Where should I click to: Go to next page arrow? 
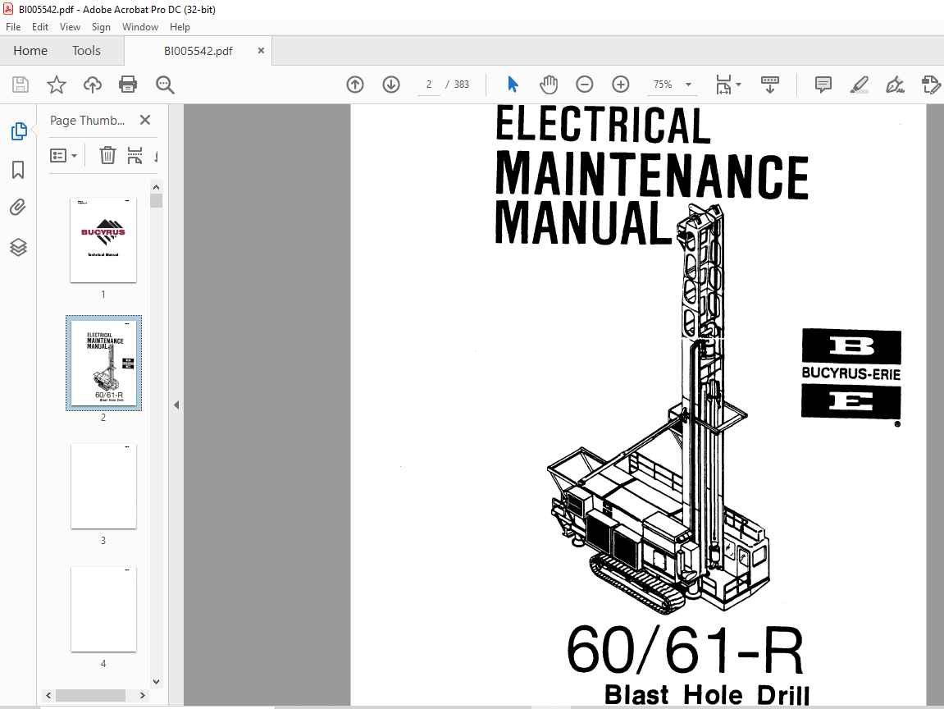tap(391, 85)
